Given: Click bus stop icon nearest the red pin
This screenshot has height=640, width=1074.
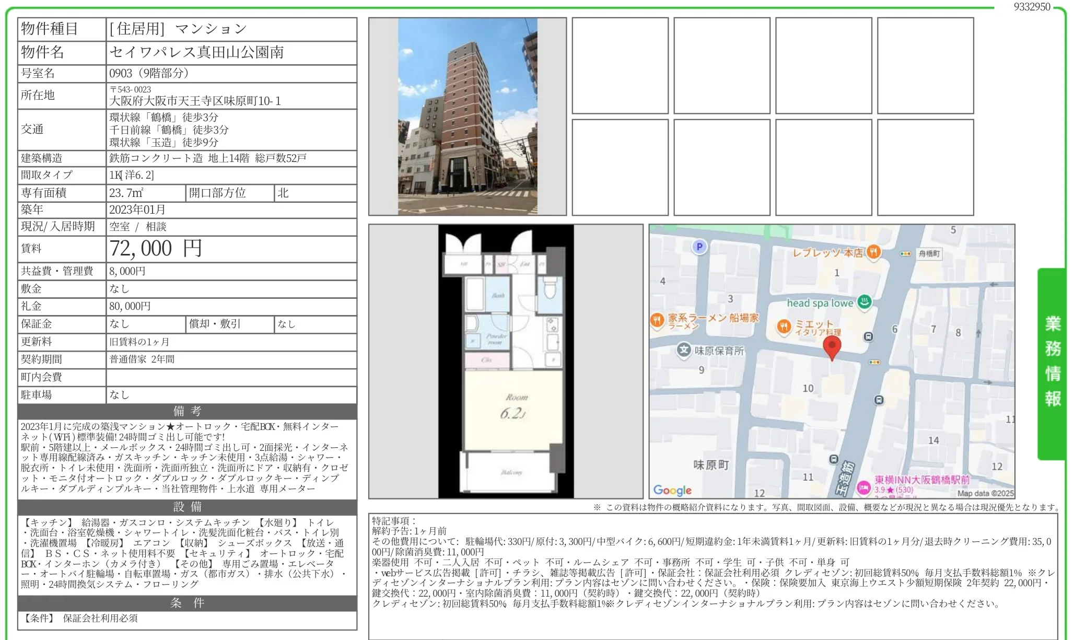Looking at the screenshot, I should click(x=868, y=336).
